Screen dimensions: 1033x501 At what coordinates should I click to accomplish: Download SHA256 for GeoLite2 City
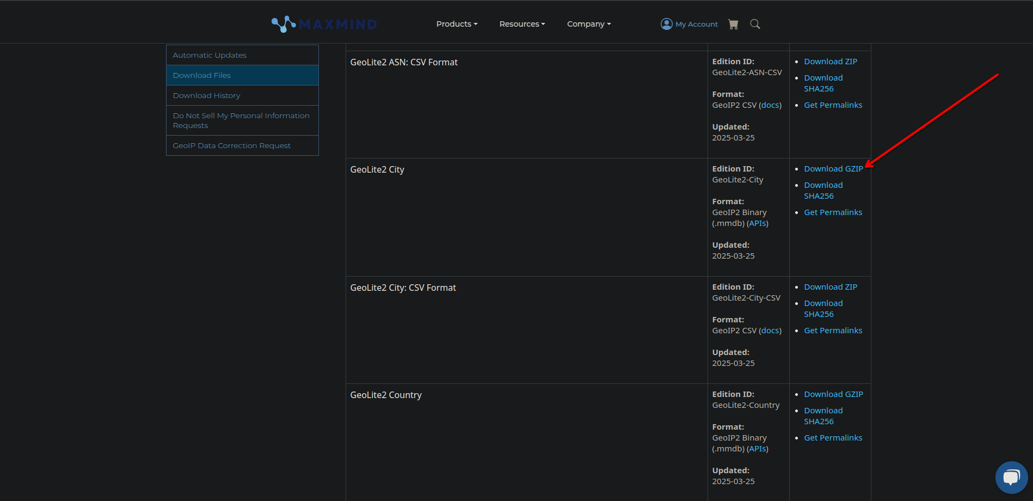click(823, 191)
